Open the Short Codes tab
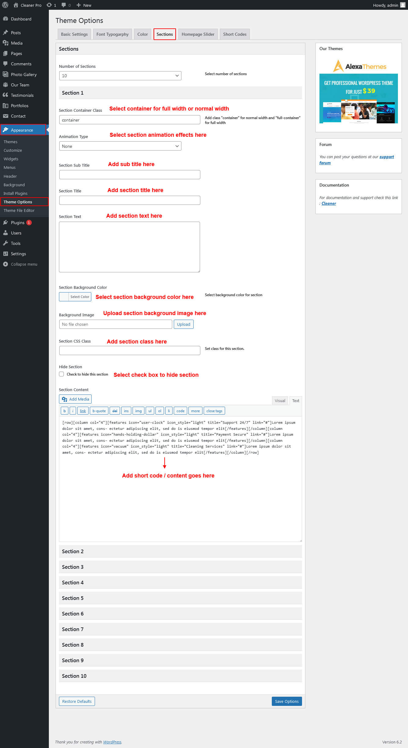This screenshot has width=408, height=748. point(235,34)
